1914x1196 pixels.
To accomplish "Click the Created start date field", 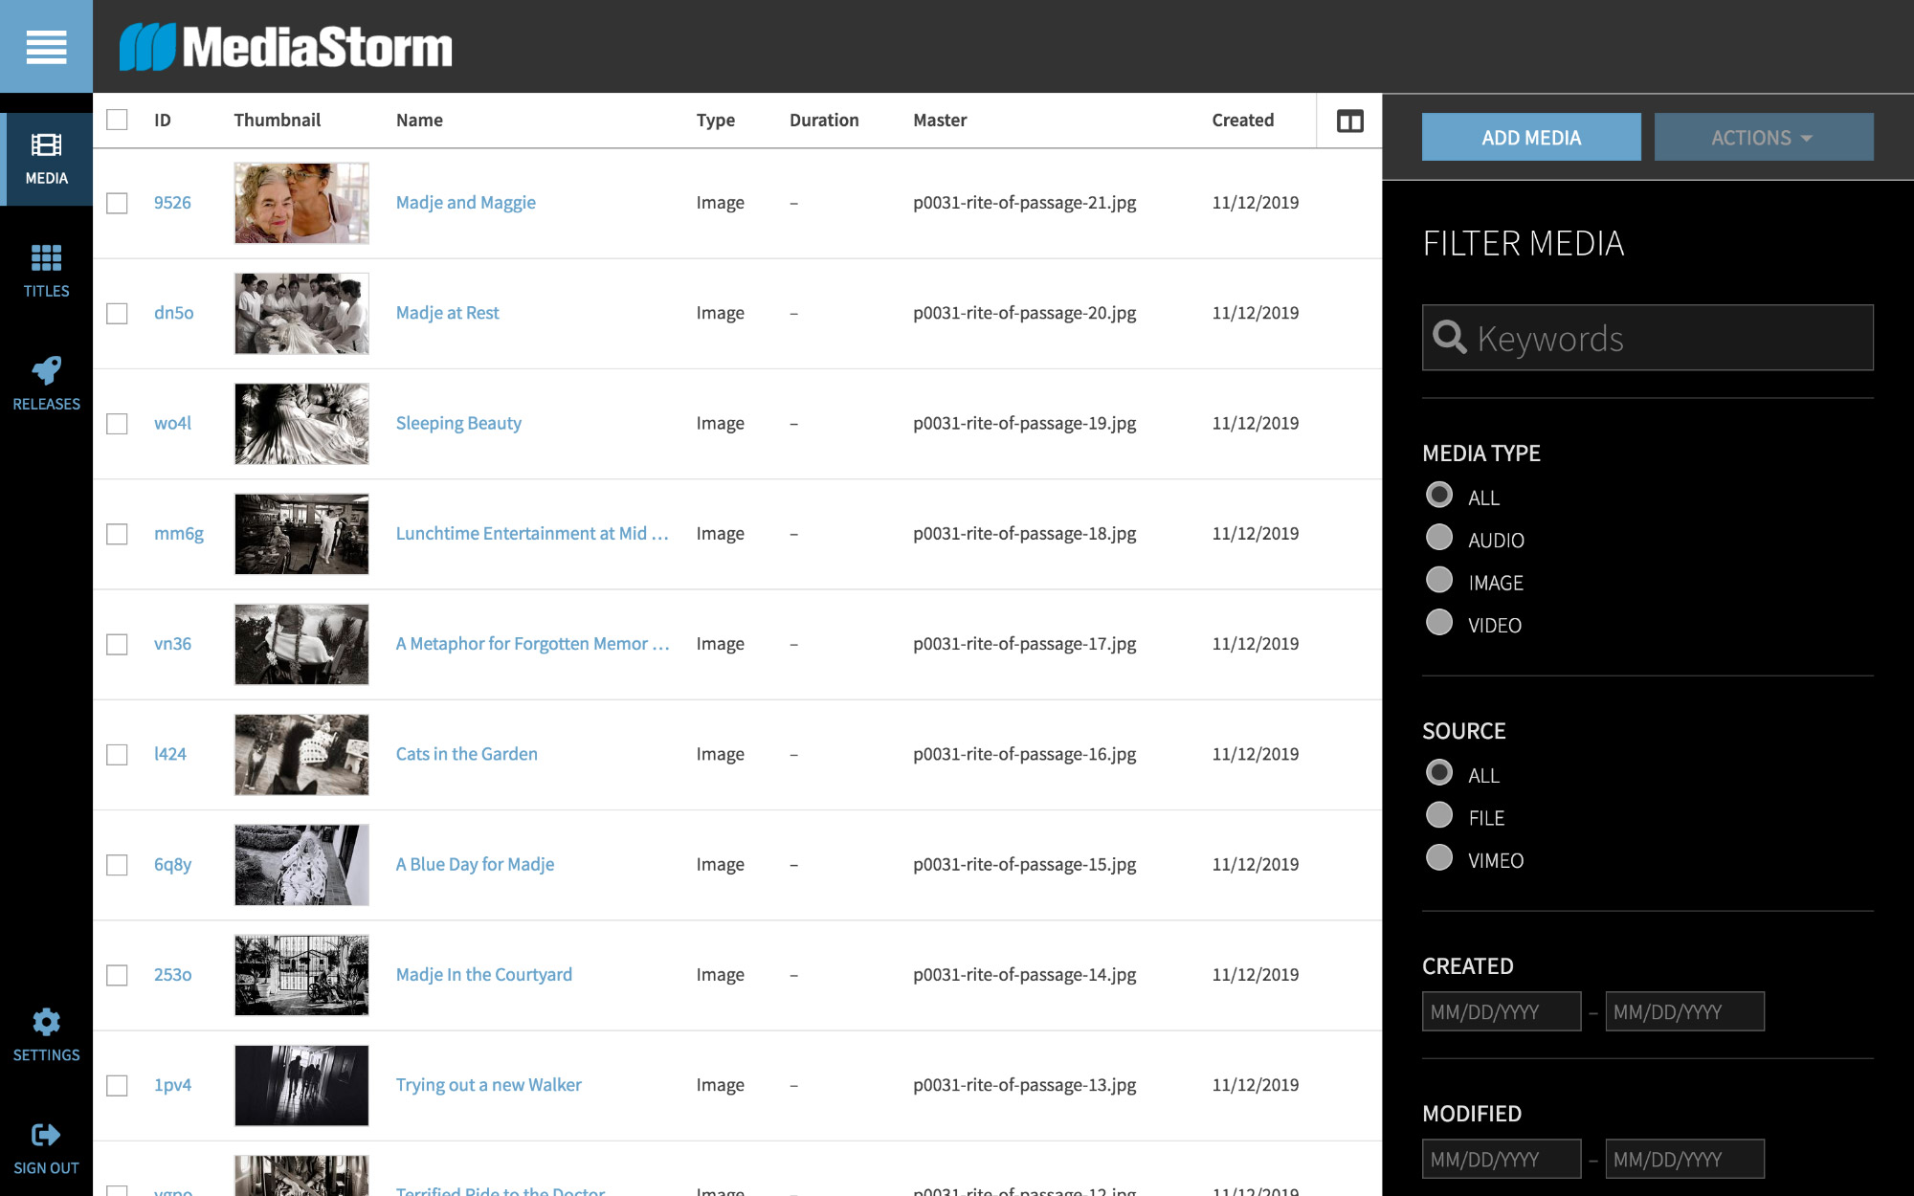I will (1501, 1011).
